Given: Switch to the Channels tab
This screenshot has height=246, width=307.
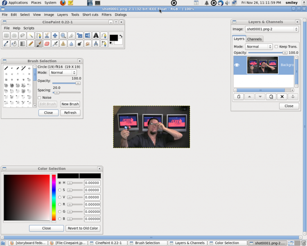Looking at the screenshot, I should pyautogui.click(x=254, y=39).
